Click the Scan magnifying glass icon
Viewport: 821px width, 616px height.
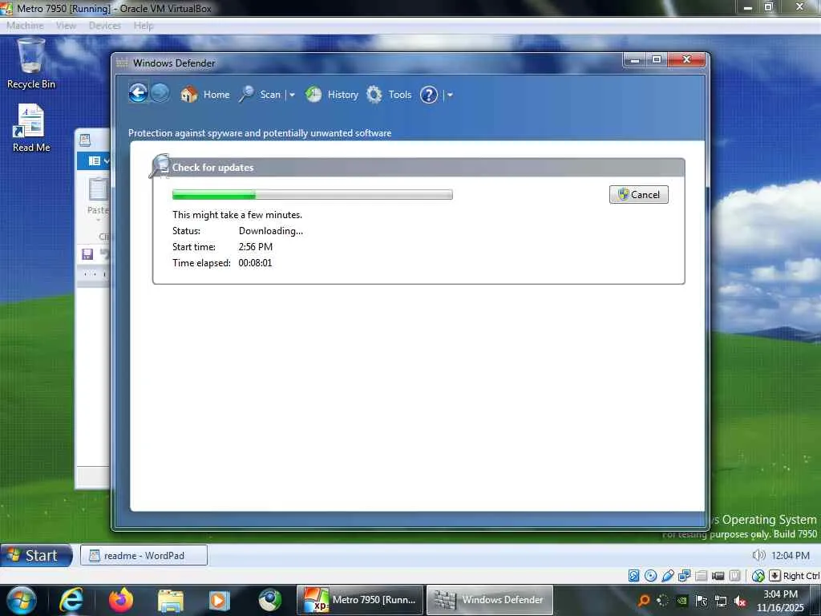pos(246,95)
